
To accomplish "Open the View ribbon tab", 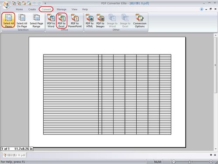I will (x=74, y=9).
